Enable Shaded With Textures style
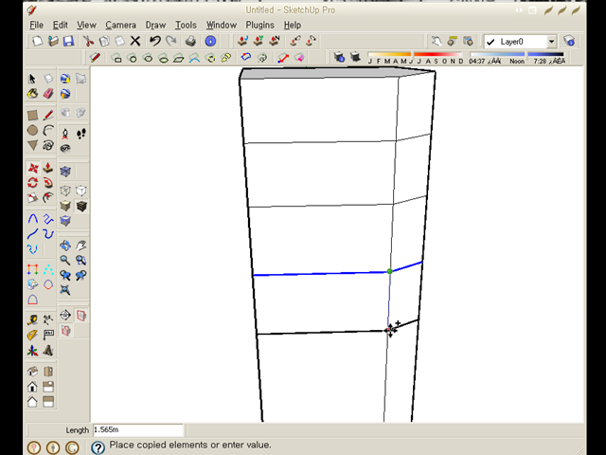 point(81,206)
